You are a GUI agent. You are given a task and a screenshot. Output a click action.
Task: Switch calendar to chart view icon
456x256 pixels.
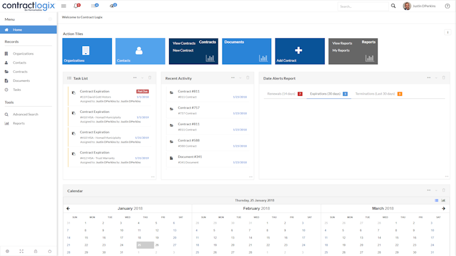click(443, 200)
